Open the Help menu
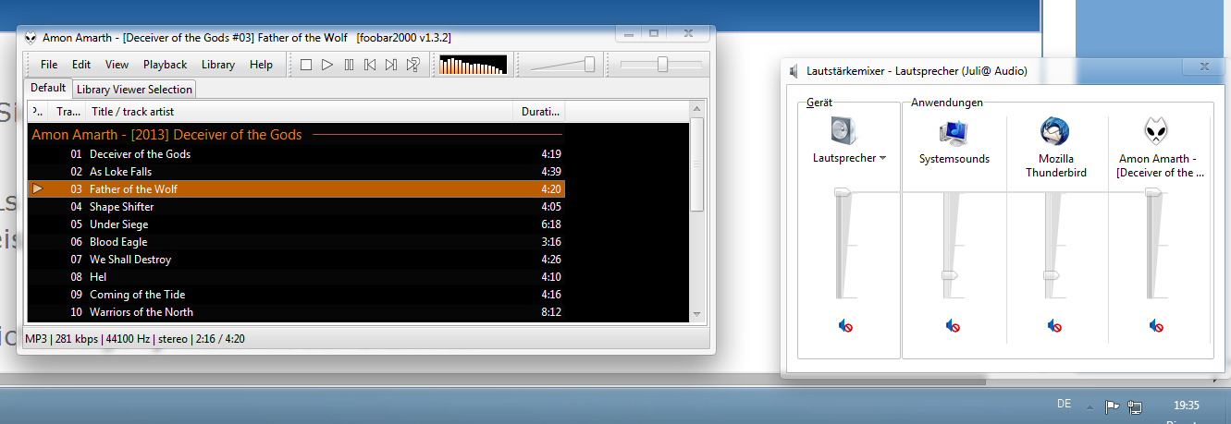The height and width of the screenshot is (424, 1231). pyautogui.click(x=262, y=65)
